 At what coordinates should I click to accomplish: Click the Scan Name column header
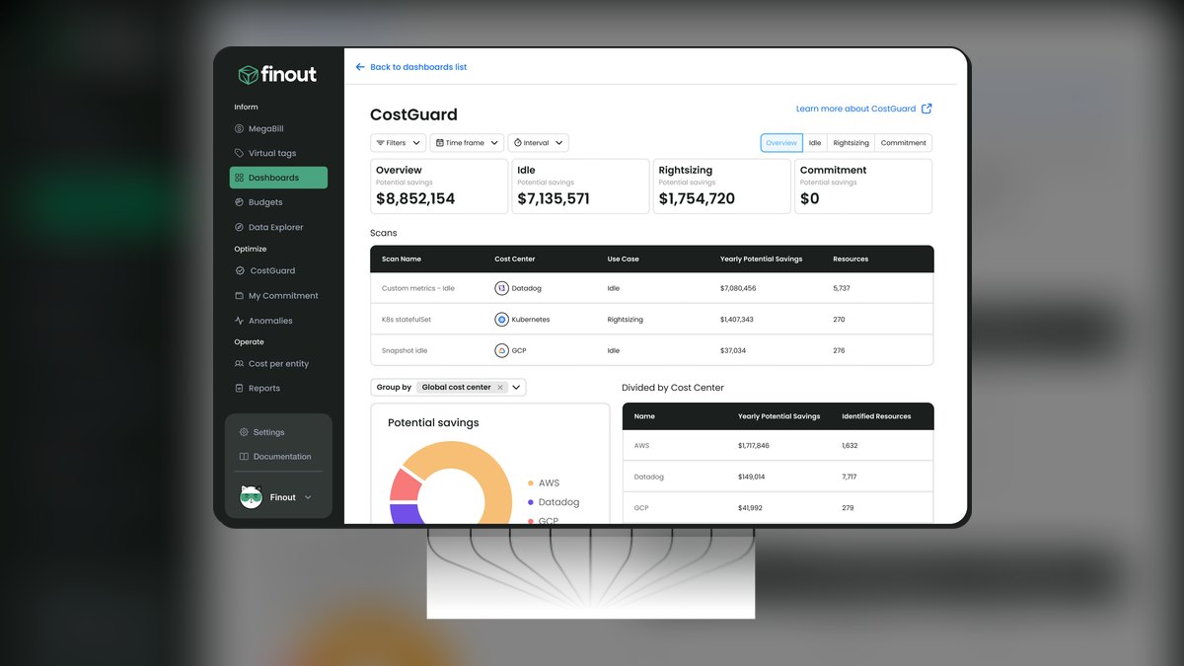[x=402, y=259]
